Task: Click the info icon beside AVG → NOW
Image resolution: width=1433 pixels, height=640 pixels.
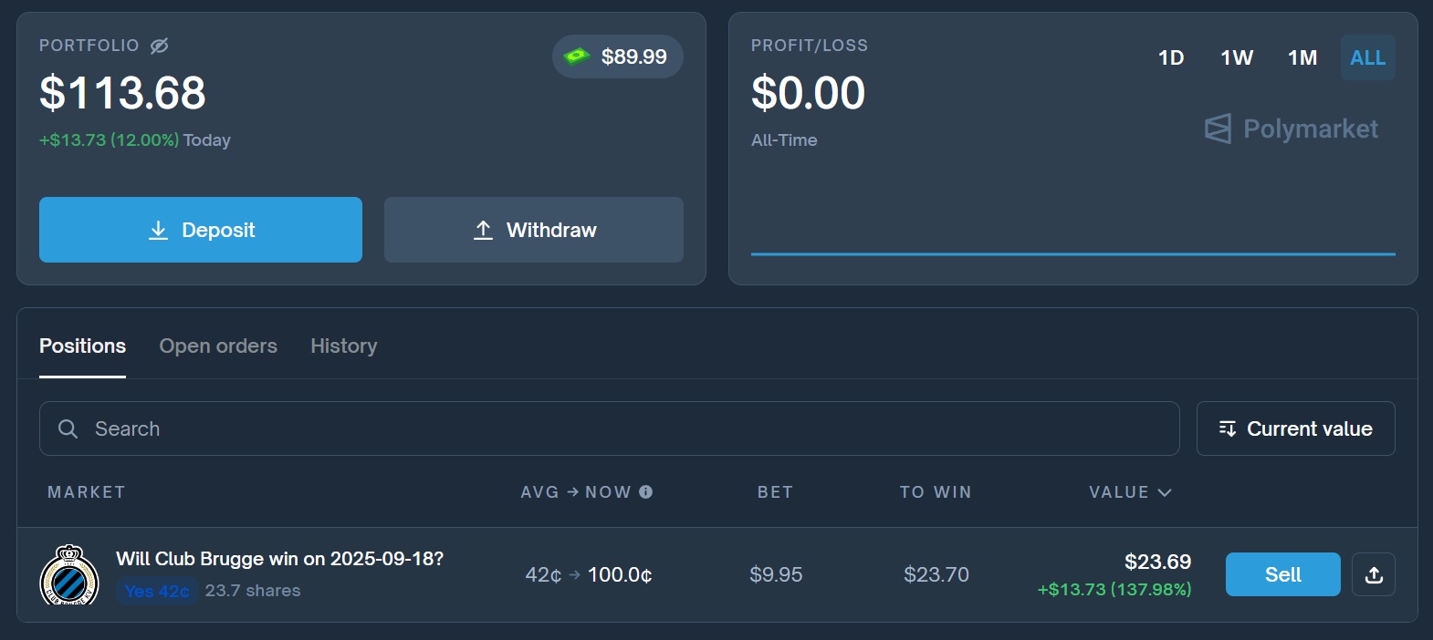Action: [x=646, y=492]
